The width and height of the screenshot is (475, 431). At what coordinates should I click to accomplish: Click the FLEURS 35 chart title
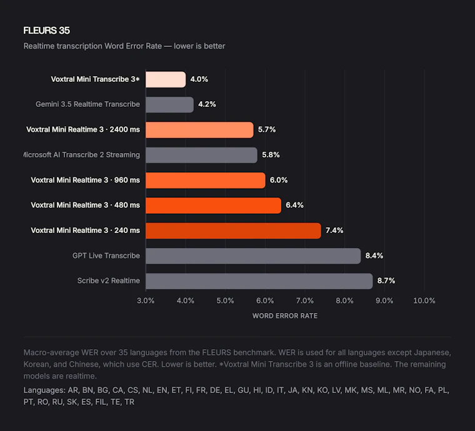47,31
